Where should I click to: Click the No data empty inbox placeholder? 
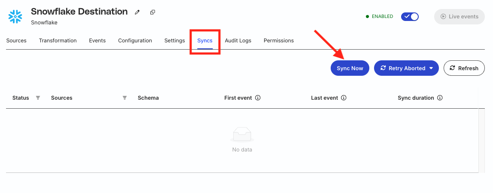tap(242, 140)
